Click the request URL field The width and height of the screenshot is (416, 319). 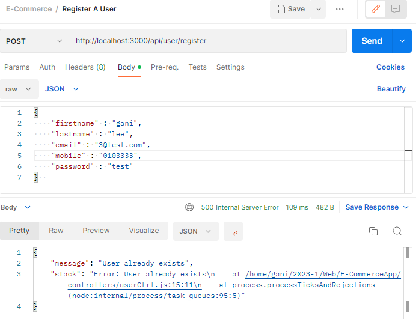click(208, 41)
